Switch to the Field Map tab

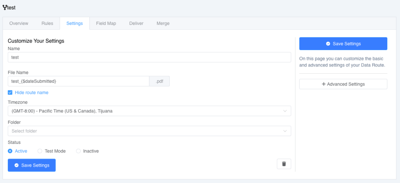pyautogui.click(x=106, y=24)
